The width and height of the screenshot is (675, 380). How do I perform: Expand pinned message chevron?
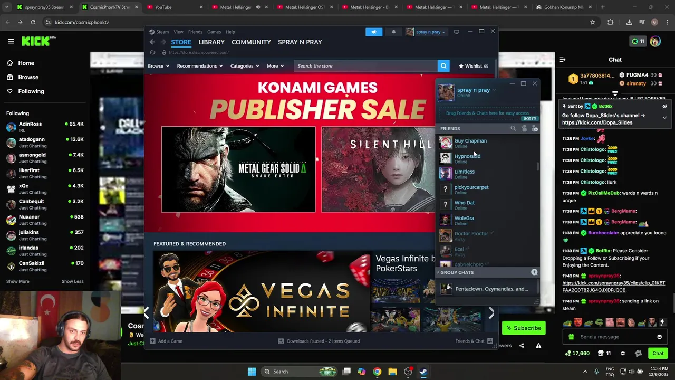664,117
